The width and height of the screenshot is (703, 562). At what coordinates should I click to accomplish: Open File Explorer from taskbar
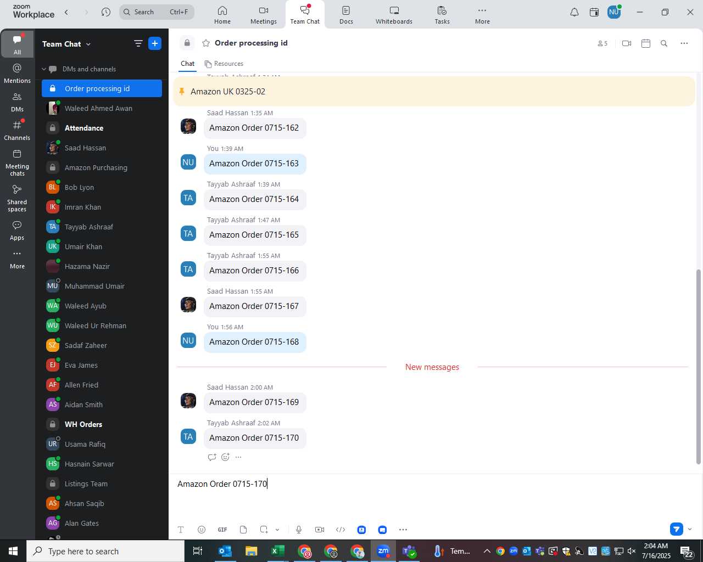coord(252,551)
